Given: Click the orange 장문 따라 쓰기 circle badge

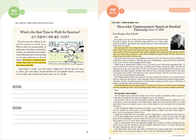Looking at the screenshot, I should point(113,11).
